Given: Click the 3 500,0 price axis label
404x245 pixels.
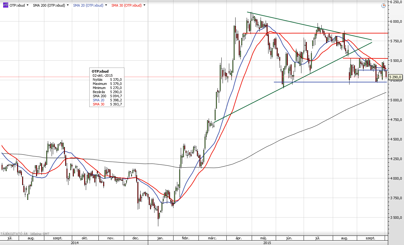Looking at the screenshot, I should tap(396, 218).
